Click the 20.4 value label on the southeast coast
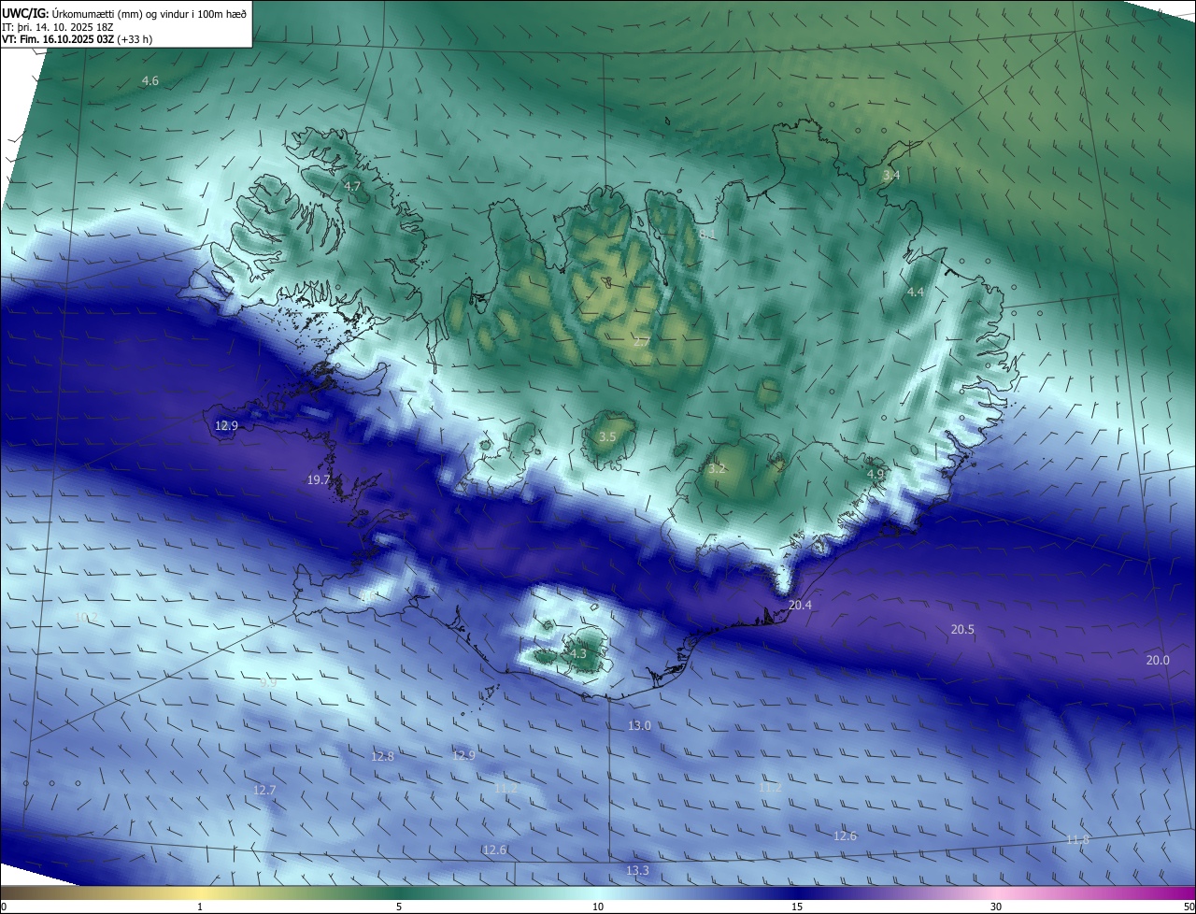The width and height of the screenshot is (1196, 914). pyautogui.click(x=800, y=606)
